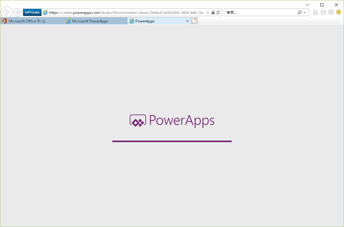Switch to Microsoft PowerApps tab

click(x=96, y=21)
